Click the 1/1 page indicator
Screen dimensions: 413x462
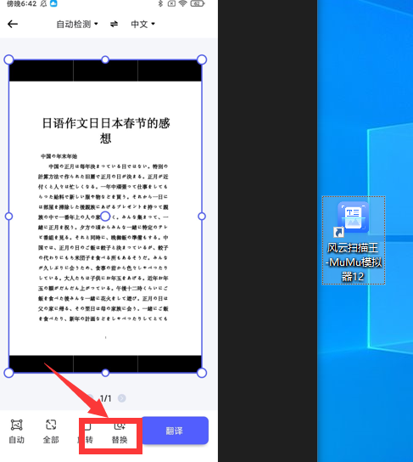[106, 398]
